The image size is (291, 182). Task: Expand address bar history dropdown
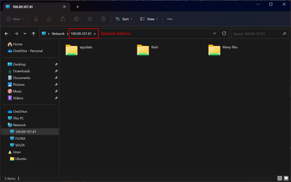point(214,33)
